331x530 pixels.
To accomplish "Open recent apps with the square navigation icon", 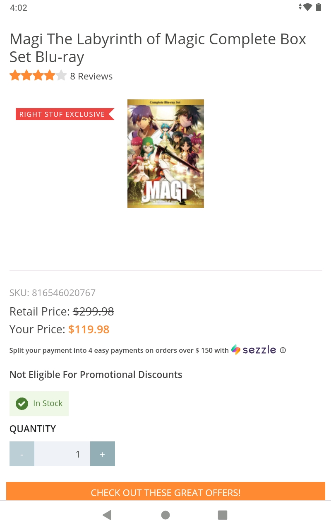I will pyautogui.click(x=223, y=515).
